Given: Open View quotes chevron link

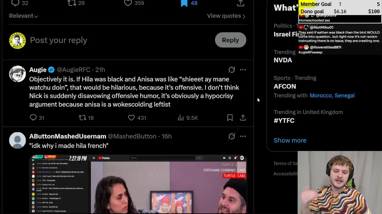Looking at the screenshot, I should click(x=226, y=16).
